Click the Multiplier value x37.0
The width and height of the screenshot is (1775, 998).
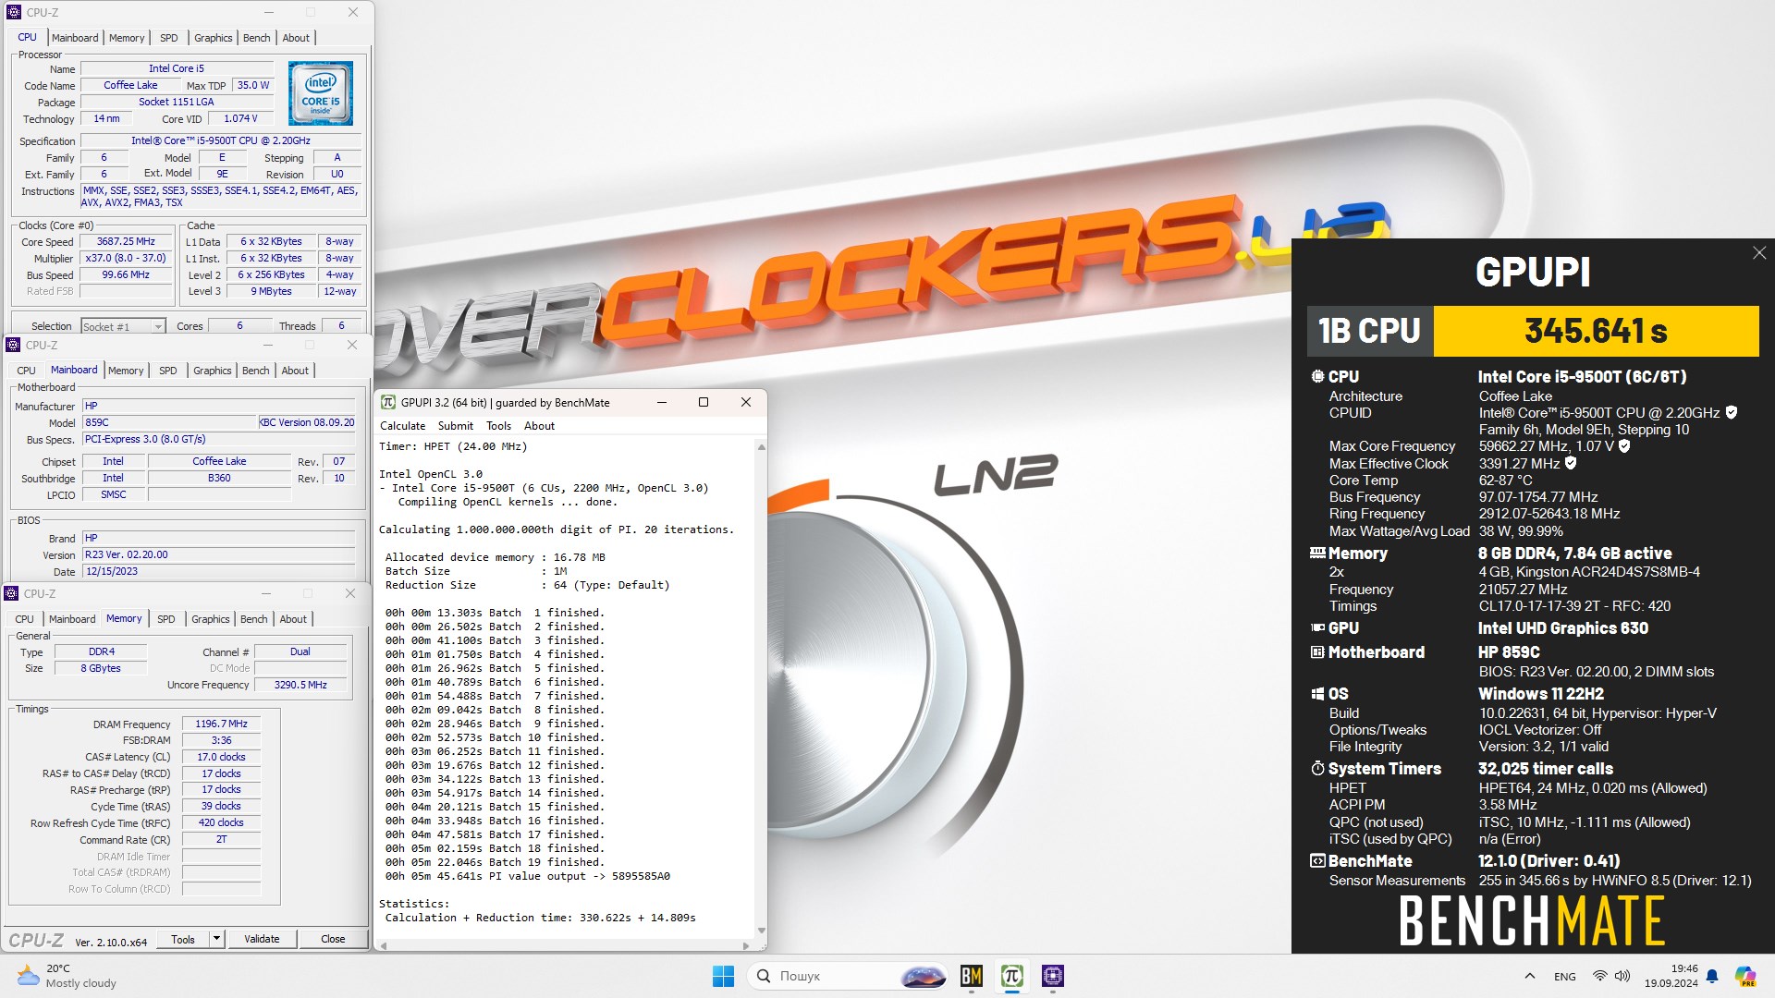coord(126,258)
